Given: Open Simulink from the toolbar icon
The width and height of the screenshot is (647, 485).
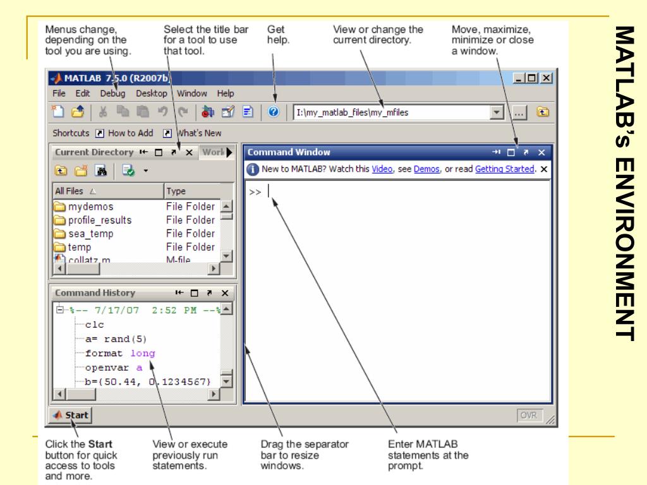Looking at the screenshot, I should (x=207, y=112).
